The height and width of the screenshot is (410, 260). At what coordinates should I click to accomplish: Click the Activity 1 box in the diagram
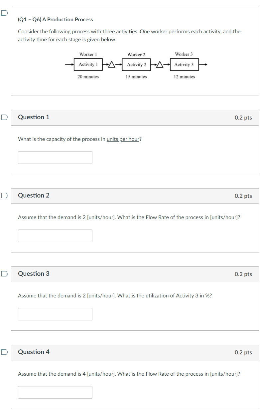[x=88, y=65]
